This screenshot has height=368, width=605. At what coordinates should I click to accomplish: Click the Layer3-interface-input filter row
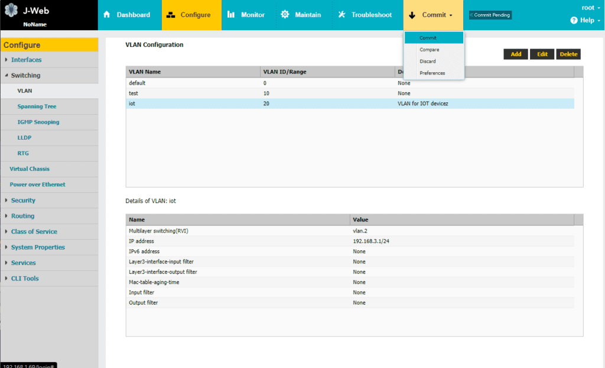350,262
